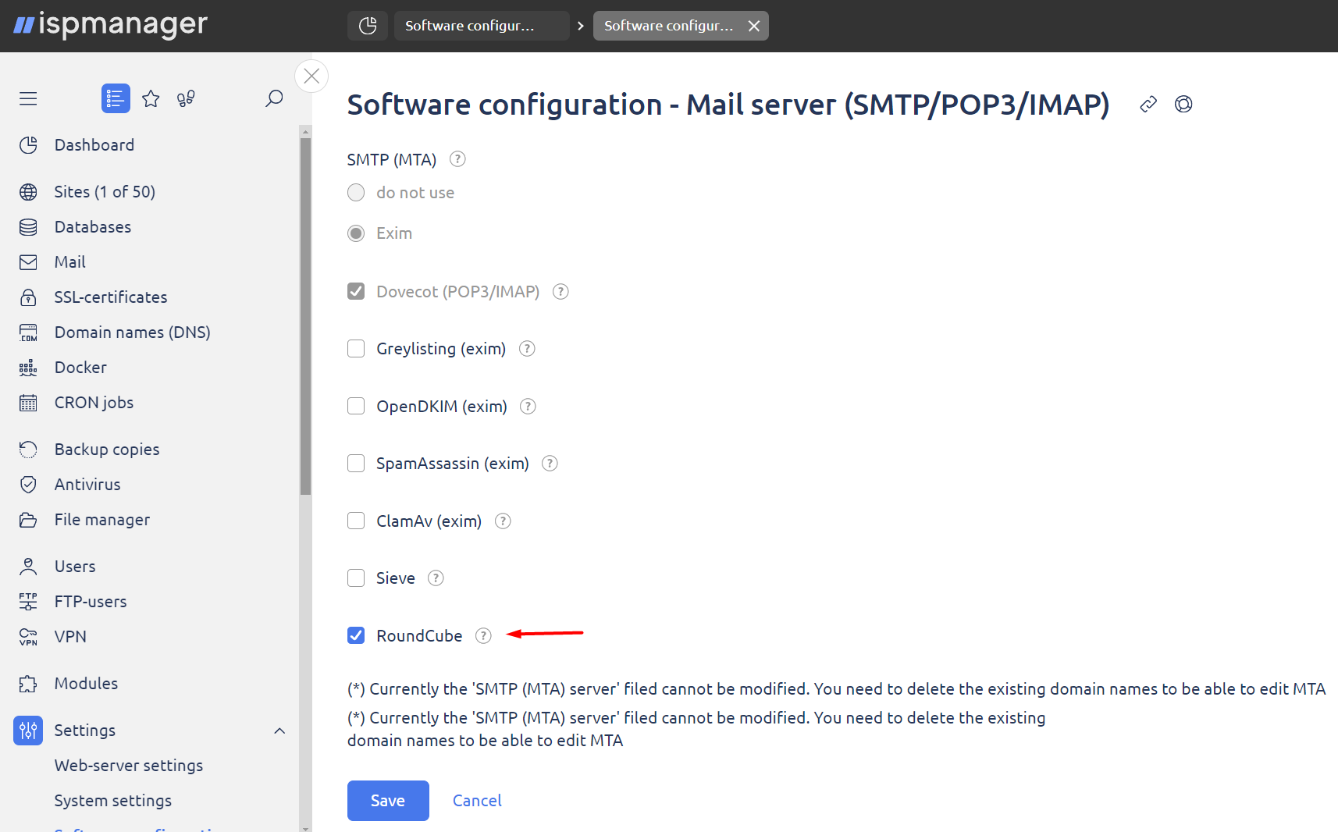Viewport: 1338px width, 832px height.
Task: Show help for SpamAssassin (exim)
Action: (550, 464)
